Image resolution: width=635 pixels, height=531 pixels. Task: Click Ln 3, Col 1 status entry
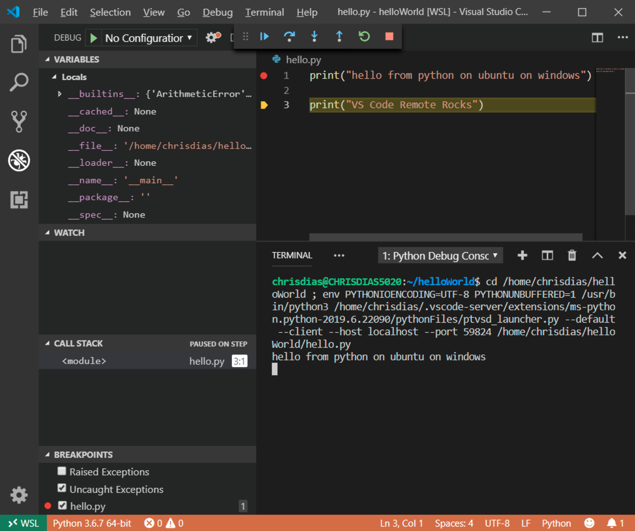tap(402, 523)
